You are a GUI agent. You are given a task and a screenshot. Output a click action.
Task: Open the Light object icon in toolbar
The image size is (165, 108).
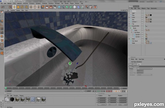(x=87, y=7)
